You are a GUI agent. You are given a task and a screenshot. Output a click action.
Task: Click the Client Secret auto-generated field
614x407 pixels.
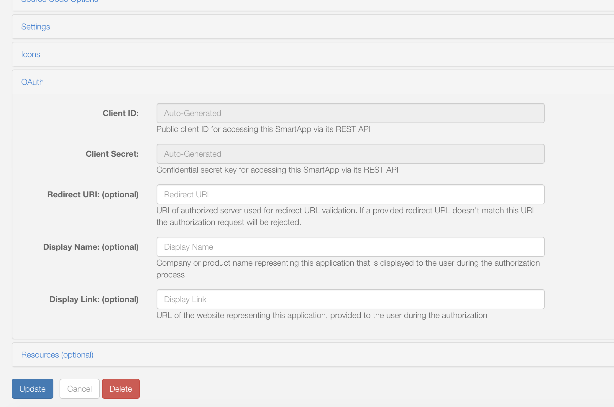350,154
